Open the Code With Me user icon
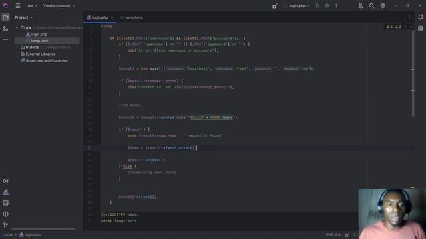The width and height of the screenshot is (426, 239). pos(361,6)
